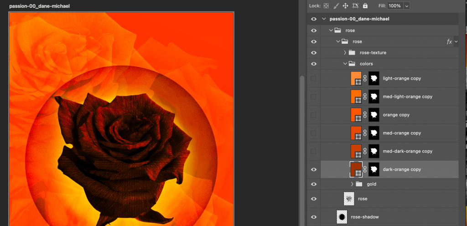Click the rose pixel layer thumbnail
Screen dimensions: 467x226
(x=349, y=199)
